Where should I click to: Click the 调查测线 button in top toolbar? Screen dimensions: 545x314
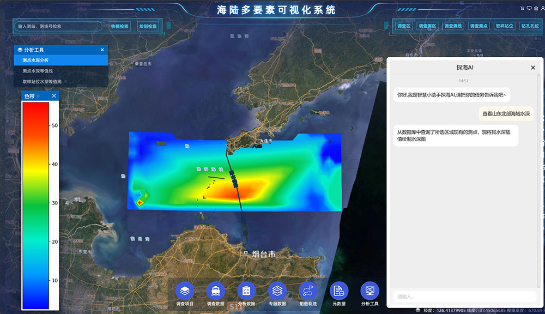pos(453,26)
